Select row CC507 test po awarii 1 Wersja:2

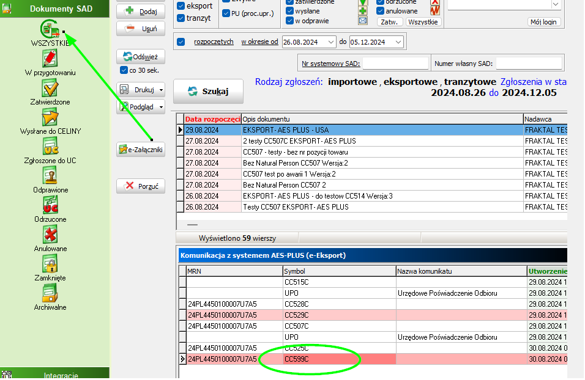click(x=372, y=174)
